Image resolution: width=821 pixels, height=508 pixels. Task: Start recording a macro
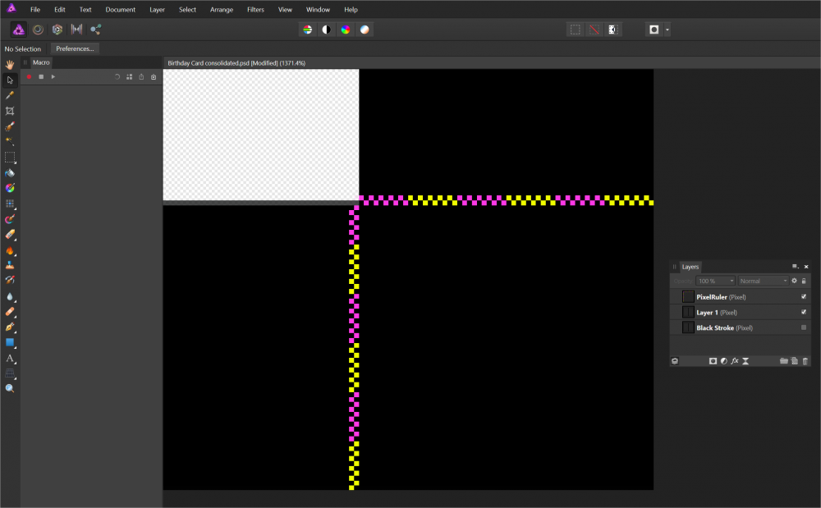tap(29, 76)
